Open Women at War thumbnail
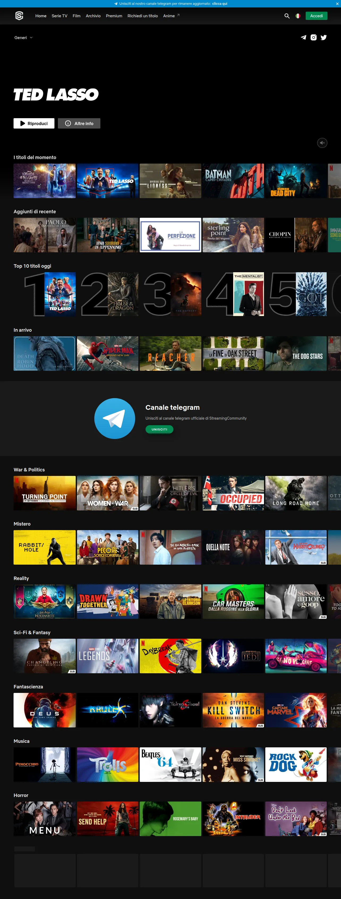Viewport: 341px width, 899px height. 108,493
